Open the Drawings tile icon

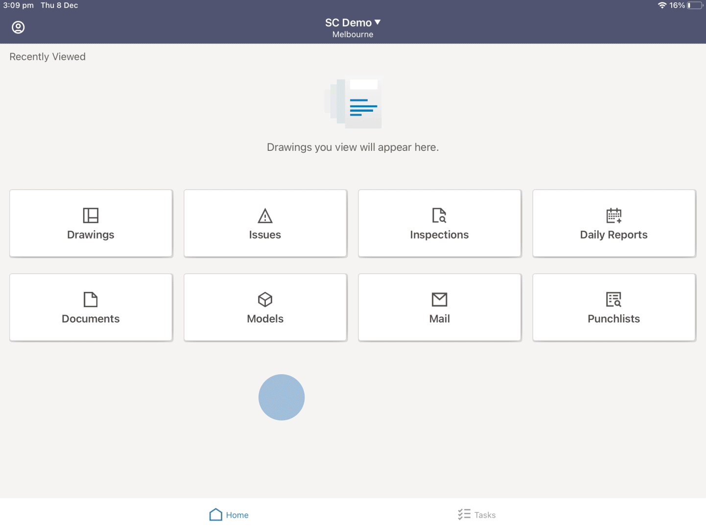tap(91, 216)
